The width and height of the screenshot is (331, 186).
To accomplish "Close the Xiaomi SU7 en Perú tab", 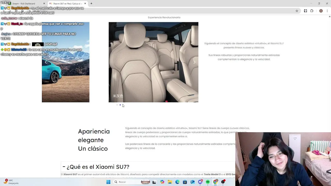I will point(85,4).
